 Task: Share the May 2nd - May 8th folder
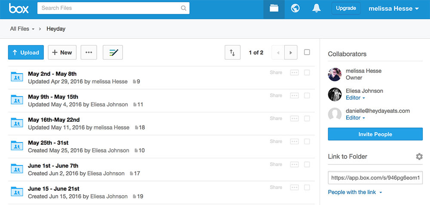276,72
